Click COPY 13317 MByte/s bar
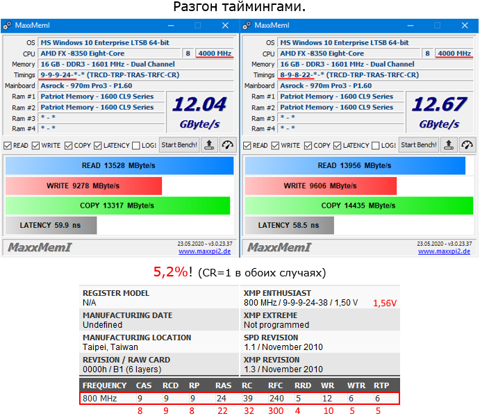This screenshot has height=416, width=480. [x=117, y=206]
